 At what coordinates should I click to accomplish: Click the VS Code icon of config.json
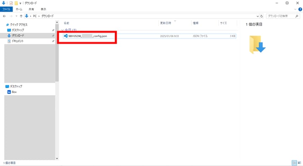click(66, 36)
